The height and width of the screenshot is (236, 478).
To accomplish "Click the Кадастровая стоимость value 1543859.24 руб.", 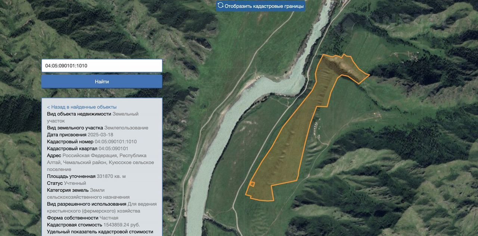I will [122, 225].
